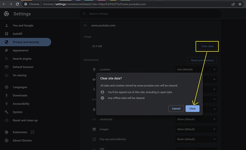Click the Clear data button
The image size is (246, 150).
(x=207, y=46)
